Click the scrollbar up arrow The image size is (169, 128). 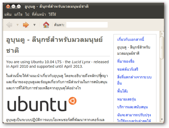pos(162,34)
